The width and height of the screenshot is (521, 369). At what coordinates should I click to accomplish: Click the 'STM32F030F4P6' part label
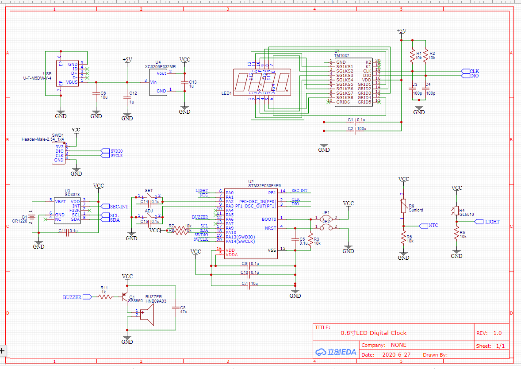[264, 186]
